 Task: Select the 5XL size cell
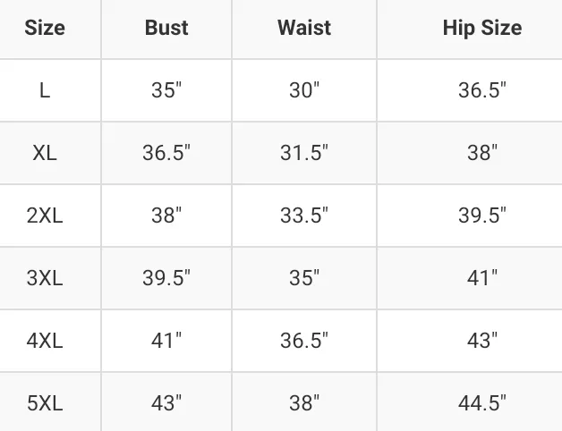[45, 402]
